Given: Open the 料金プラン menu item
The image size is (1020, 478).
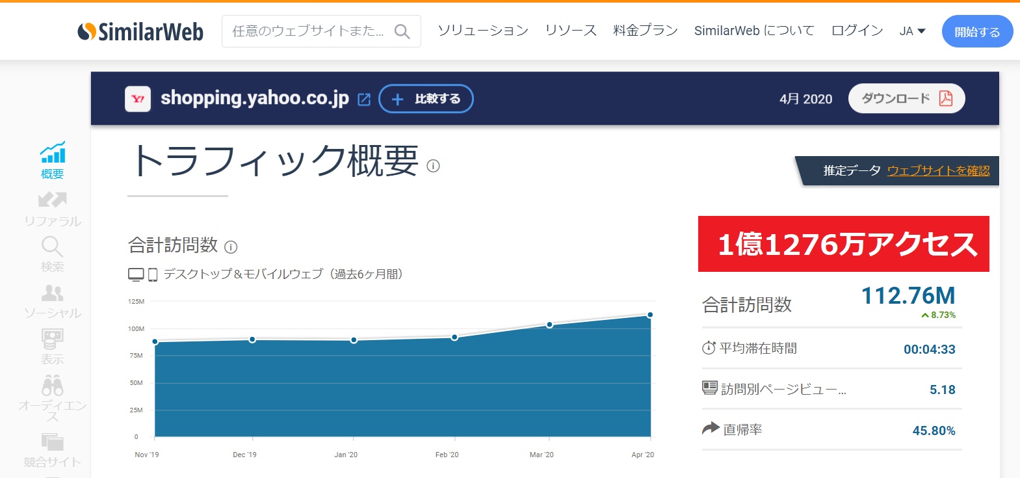Looking at the screenshot, I should [x=645, y=31].
